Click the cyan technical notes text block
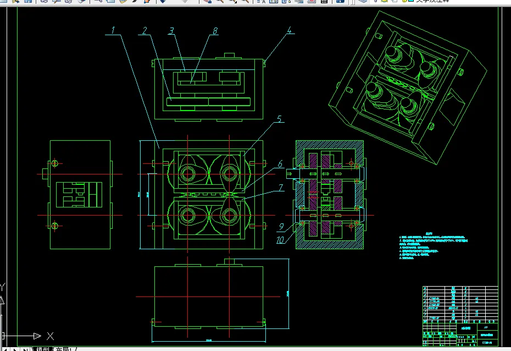Screen dimensions: 511x351 (x=433, y=245)
